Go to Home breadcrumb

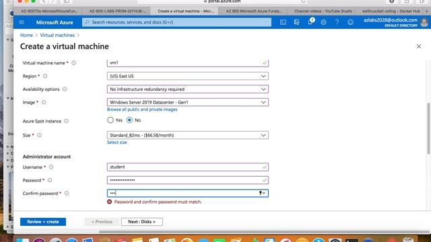point(26,35)
